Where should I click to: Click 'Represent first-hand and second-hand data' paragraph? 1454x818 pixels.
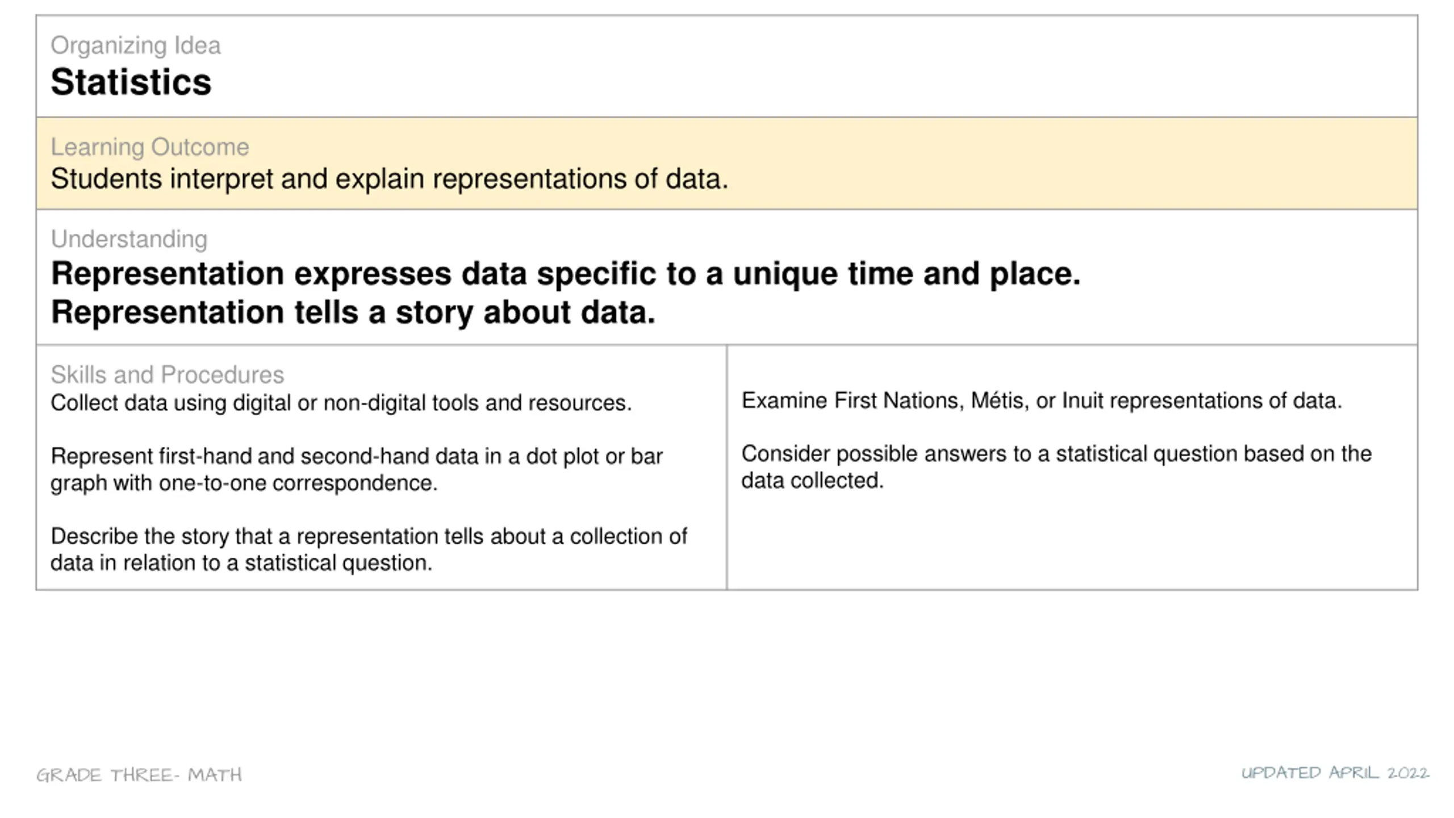click(357, 470)
